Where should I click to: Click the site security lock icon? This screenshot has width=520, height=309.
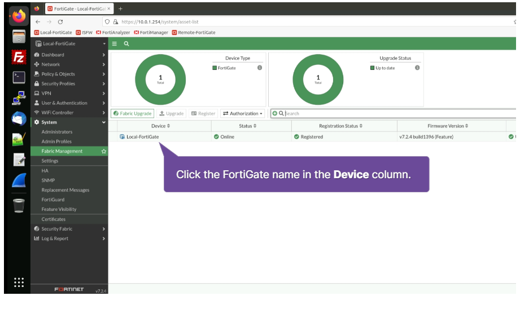coord(115,22)
